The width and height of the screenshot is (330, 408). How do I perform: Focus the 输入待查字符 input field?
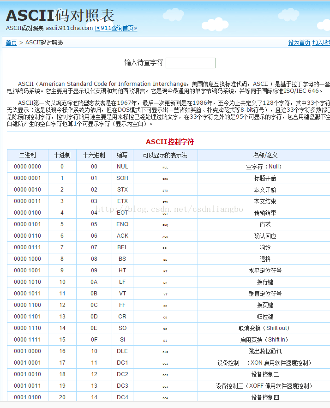coord(191,63)
